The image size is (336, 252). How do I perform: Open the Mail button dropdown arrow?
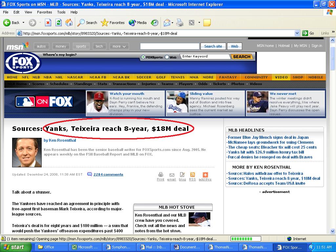(x=172, y=23)
